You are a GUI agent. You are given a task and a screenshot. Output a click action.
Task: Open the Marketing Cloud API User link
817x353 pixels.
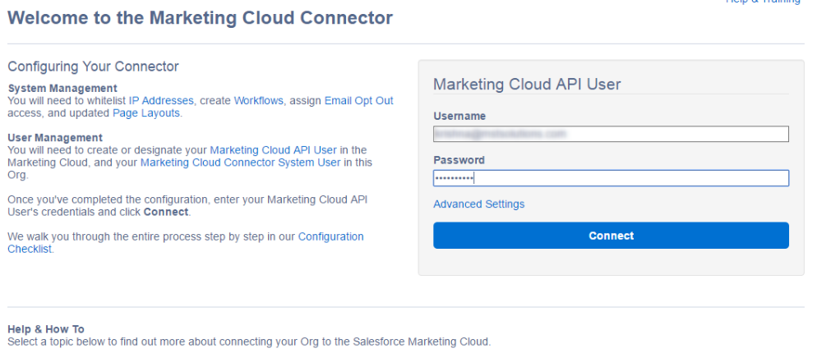coord(273,150)
